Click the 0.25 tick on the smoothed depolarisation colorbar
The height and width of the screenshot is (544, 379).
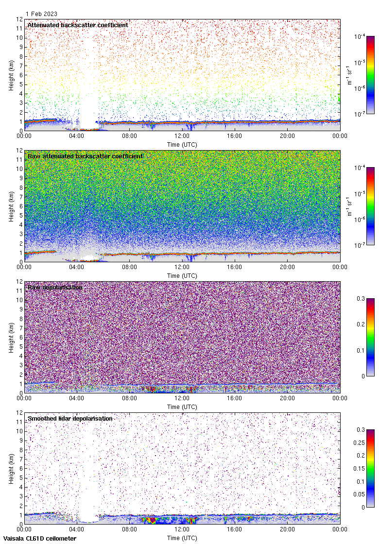[359, 442]
